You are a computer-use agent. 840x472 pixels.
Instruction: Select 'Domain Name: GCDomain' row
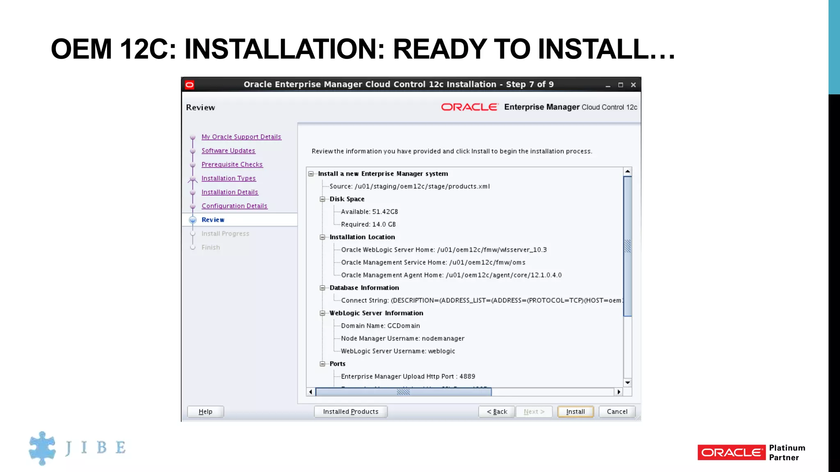380,326
